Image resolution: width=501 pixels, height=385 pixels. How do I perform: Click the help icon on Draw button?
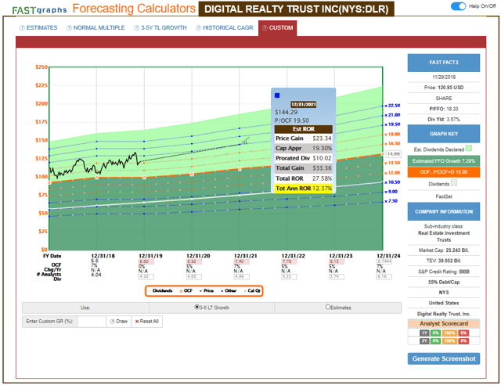tap(113, 322)
